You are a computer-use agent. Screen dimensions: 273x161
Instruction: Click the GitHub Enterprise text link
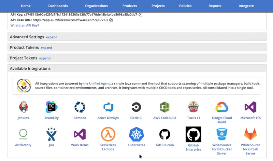coord(193,147)
